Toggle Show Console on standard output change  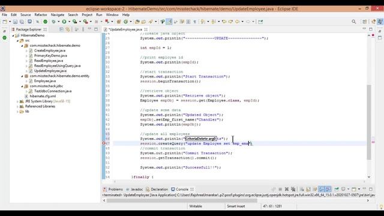point(322,190)
